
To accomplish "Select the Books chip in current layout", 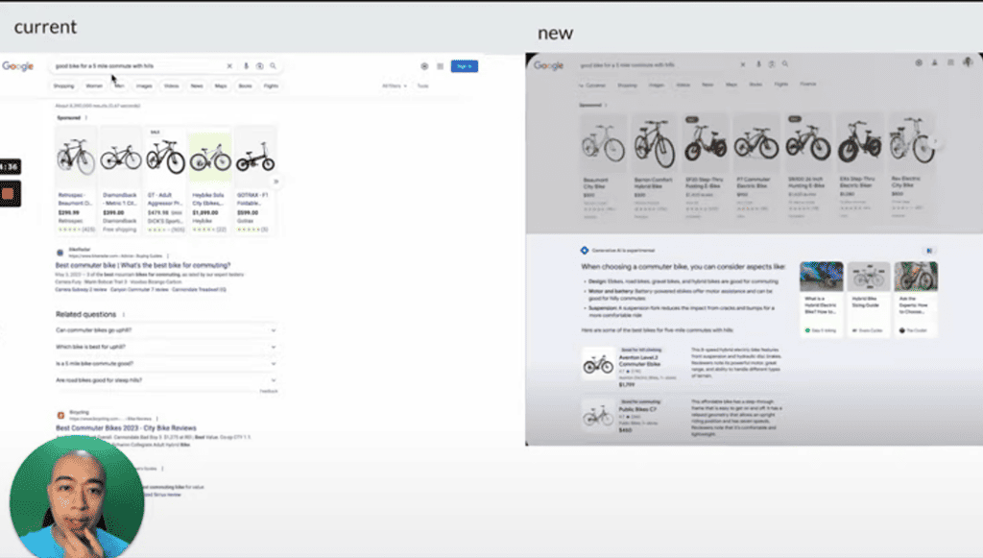I will coord(245,85).
